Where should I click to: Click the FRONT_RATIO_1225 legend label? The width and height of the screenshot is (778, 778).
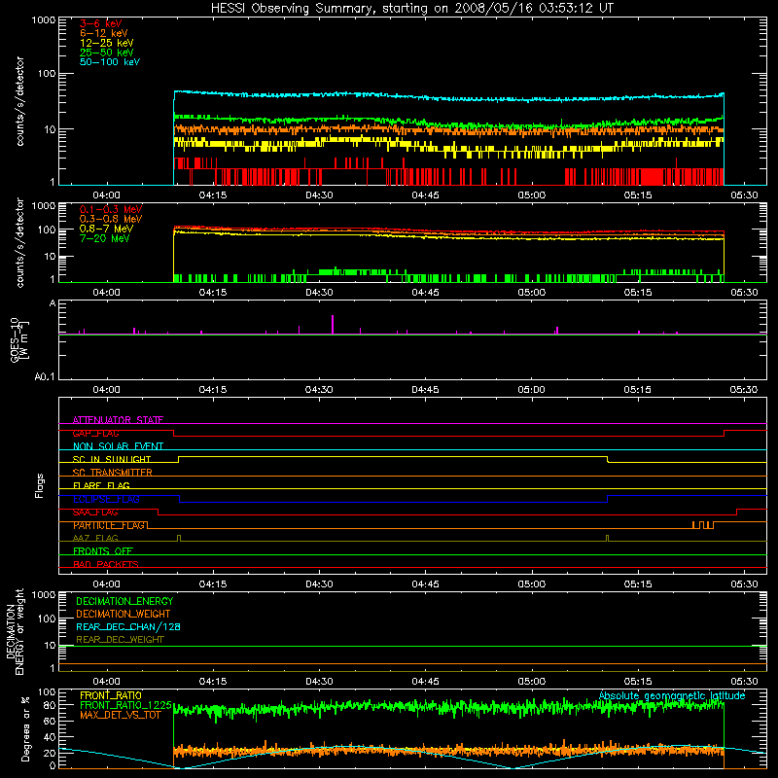125,705
